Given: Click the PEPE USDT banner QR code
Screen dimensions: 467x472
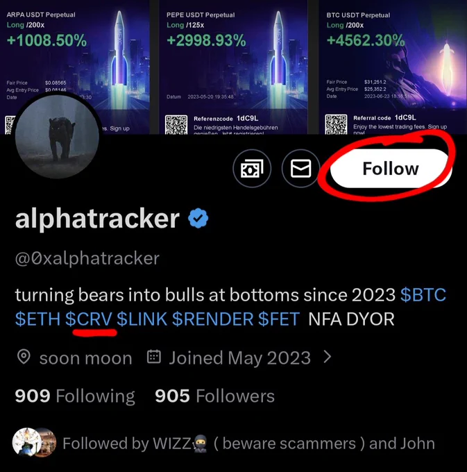Looking at the screenshot, I should (176, 125).
